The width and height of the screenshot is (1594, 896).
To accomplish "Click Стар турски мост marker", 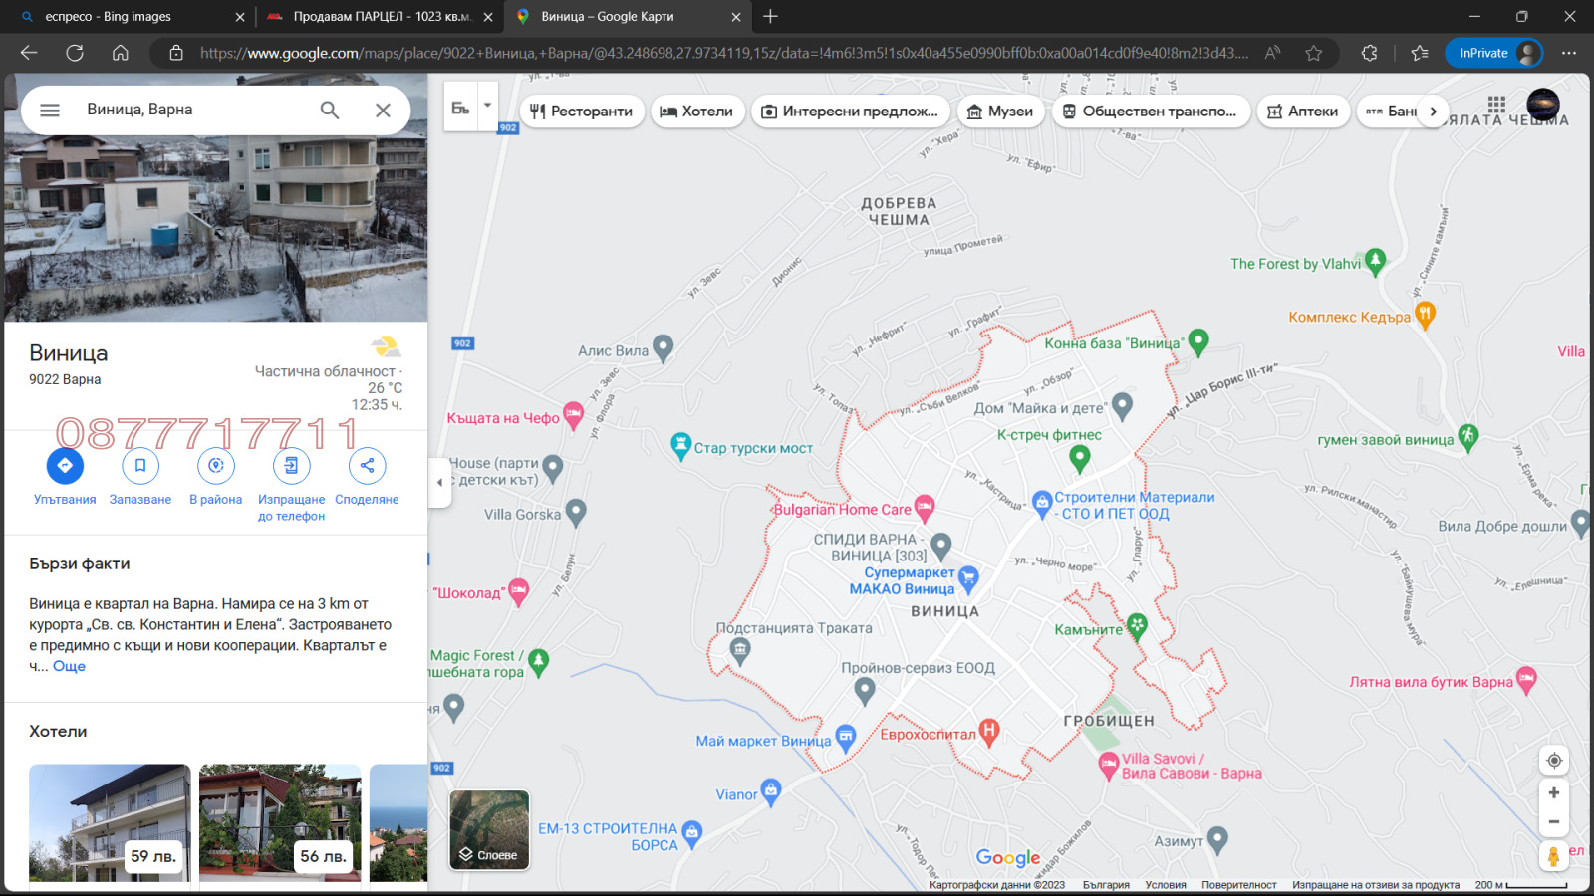I will [x=680, y=446].
